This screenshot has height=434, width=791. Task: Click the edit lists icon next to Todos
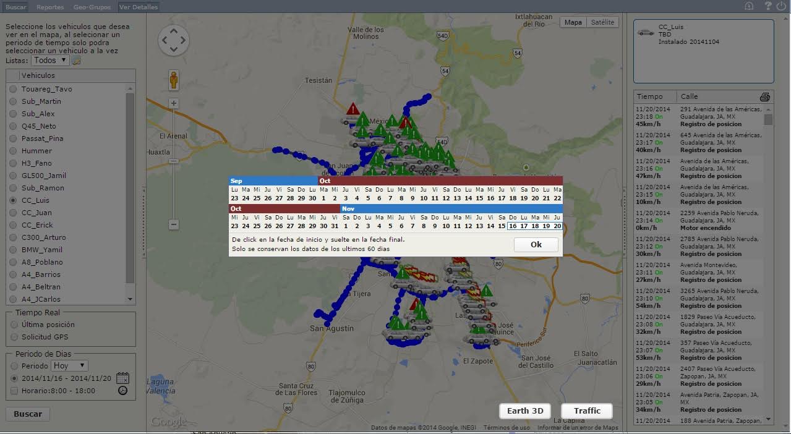[x=77, y=61]
